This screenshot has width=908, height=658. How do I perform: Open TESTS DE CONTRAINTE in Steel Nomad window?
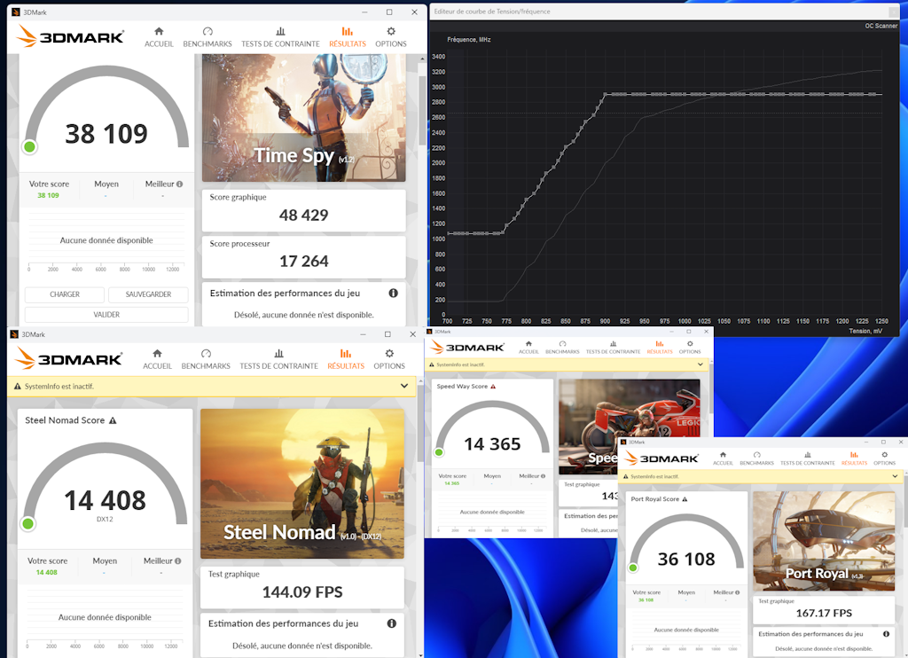tap(278, 359)
